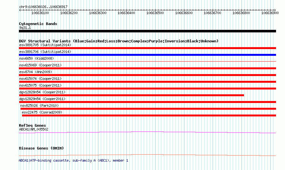The width and height of the screenshot is (285, 170).
Task: Click the ruler tick label 106636400
Action: point(126,13)
